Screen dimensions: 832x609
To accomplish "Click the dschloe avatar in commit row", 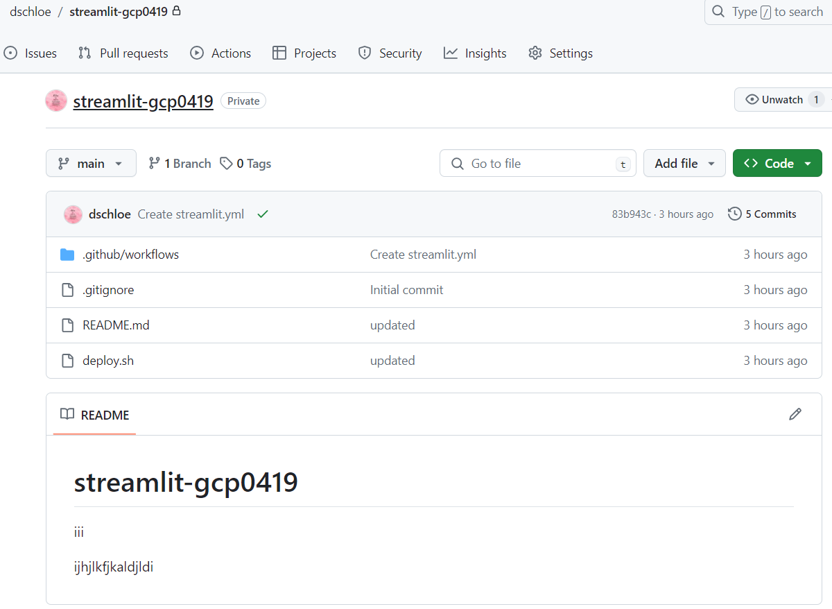I will [x=73, y=214].
